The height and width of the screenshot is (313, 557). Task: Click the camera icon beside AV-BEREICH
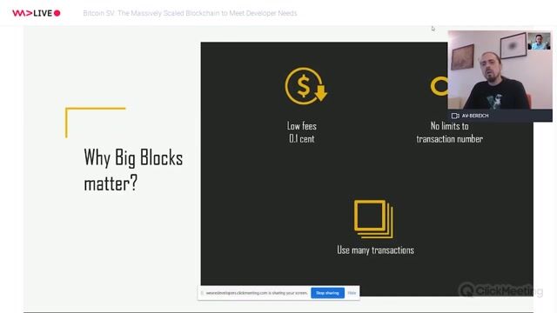(x=455, y=116)
